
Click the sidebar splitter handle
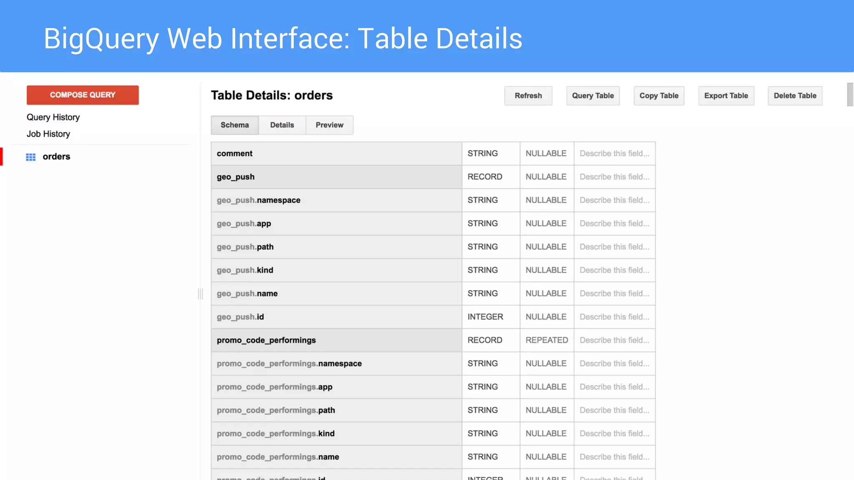201,294
